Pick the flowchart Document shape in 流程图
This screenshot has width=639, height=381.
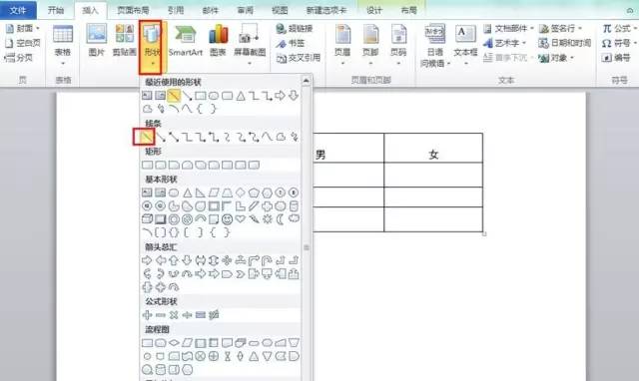coord(227,343)
